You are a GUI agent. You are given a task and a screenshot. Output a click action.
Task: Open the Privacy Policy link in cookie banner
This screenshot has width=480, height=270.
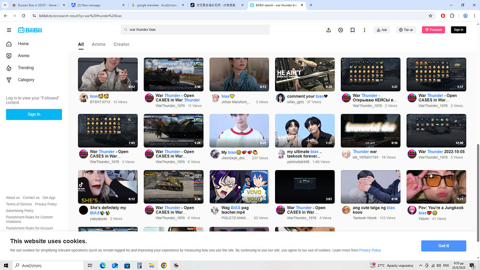pos(370,250)
